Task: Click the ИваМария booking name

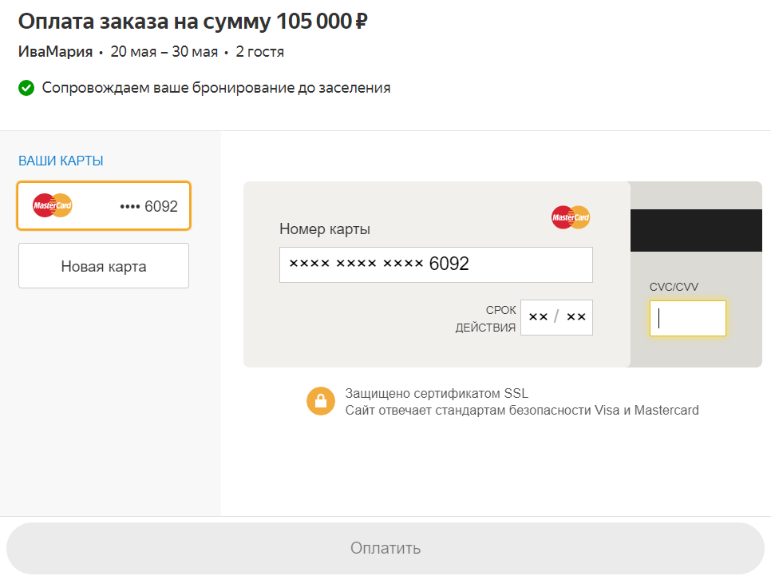Action: click(x=55, y=52)
